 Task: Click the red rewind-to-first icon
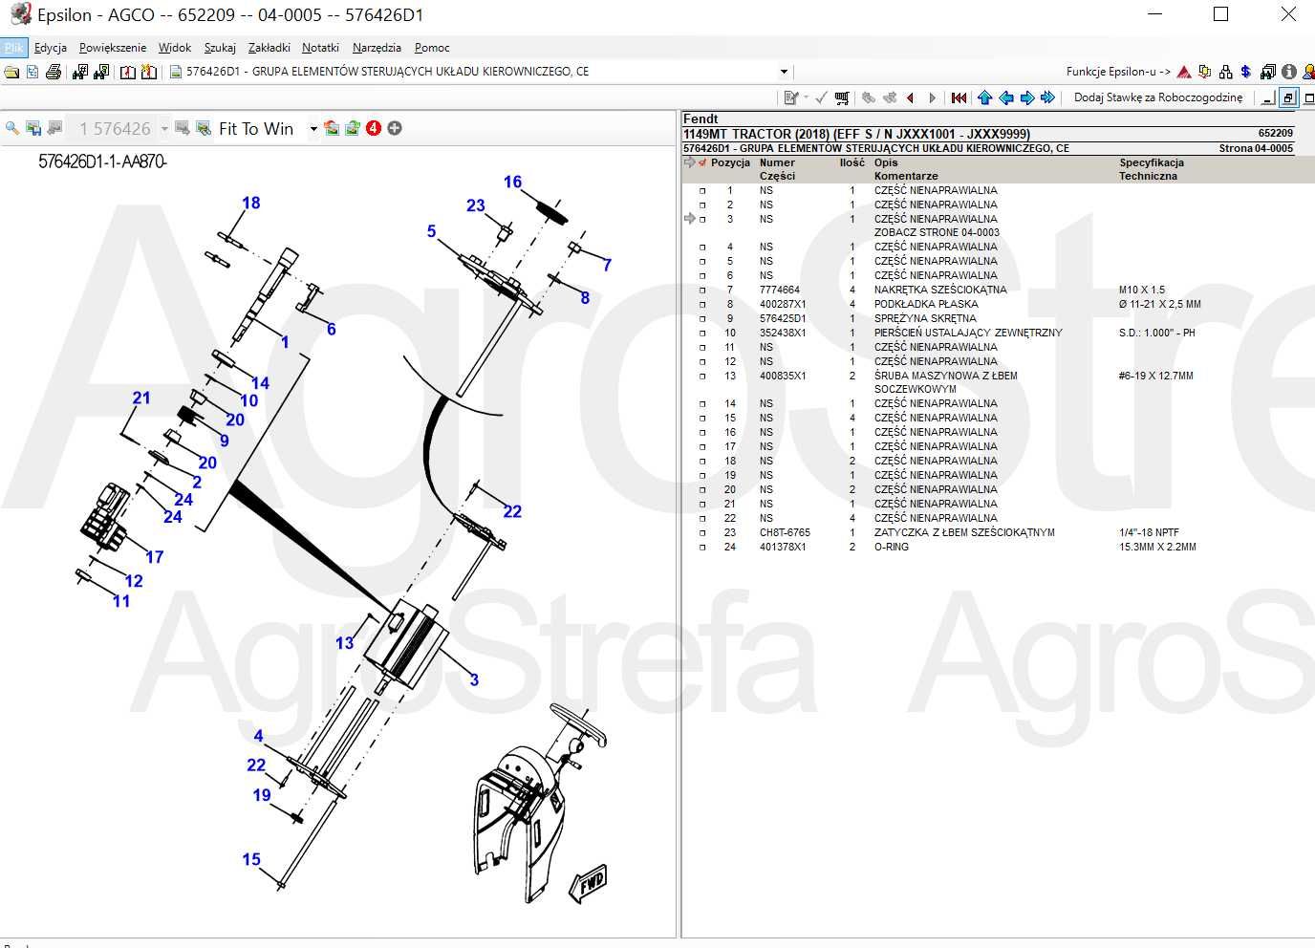(959, 97)
